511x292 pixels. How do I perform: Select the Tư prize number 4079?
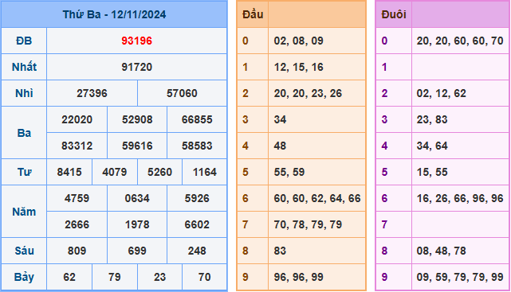[114, 172]
